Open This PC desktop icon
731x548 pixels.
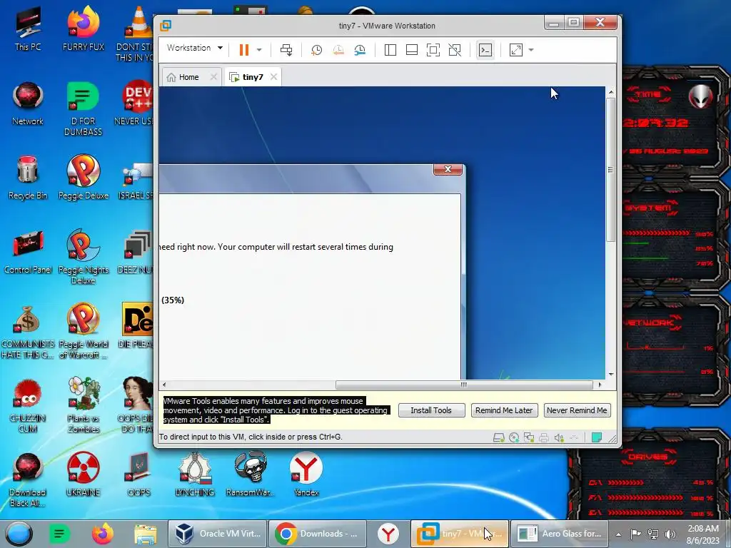(28, 30)
